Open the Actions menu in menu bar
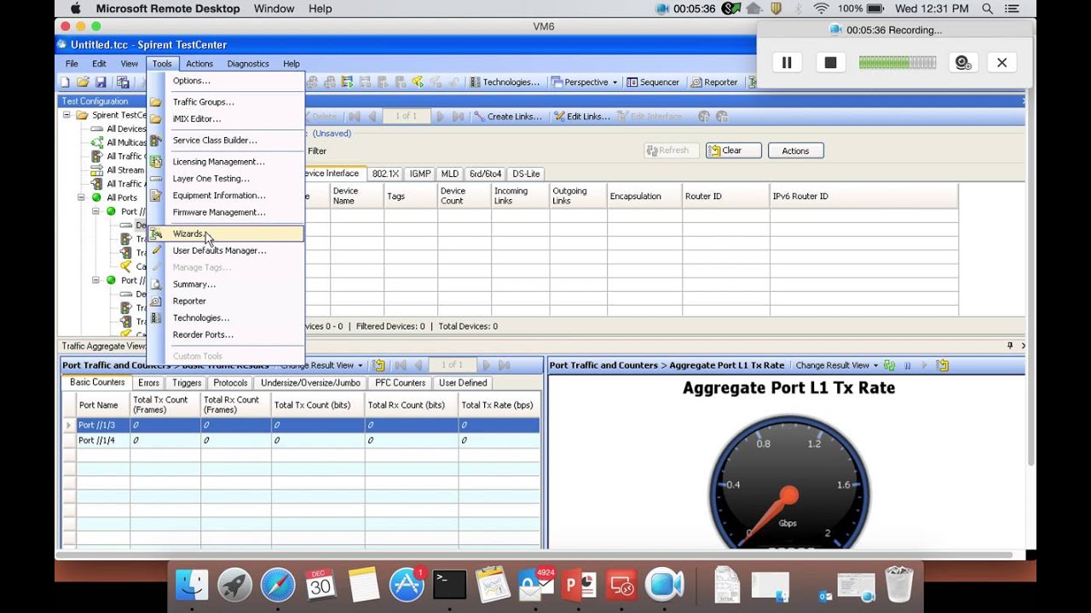Viewport: 1091px width, 613px height. click(199, 64)
